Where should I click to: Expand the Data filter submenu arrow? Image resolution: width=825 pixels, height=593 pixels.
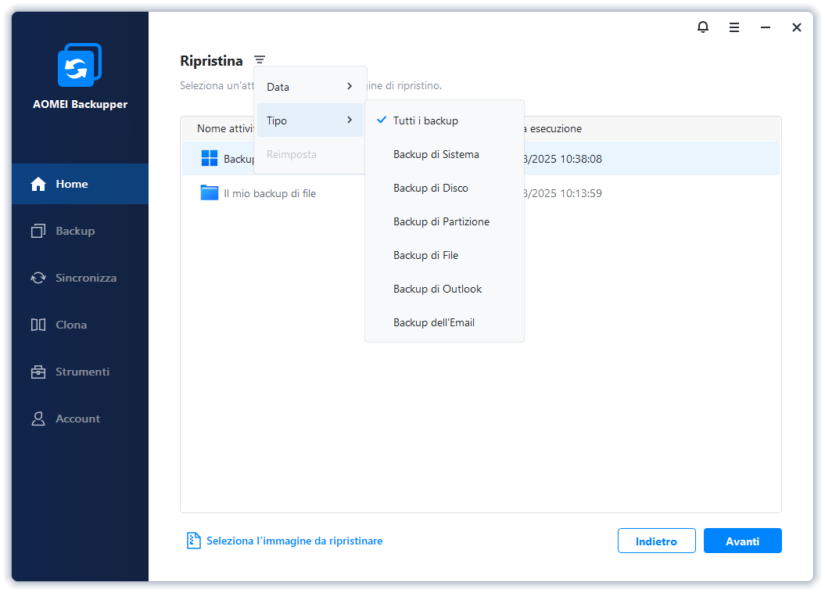point(350,86)
